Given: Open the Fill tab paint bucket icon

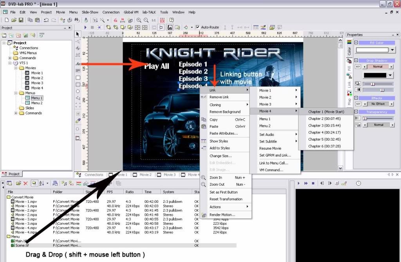Looking at the screenshot, I should (x=349, y=61).
